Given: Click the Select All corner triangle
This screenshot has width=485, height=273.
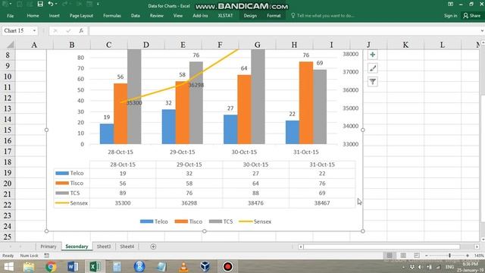Looking at the screenshot, I should point(10,45).
